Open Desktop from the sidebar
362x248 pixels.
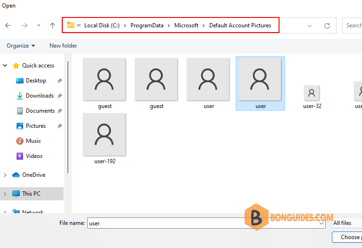pyautogui.click(x=36, y=81)
